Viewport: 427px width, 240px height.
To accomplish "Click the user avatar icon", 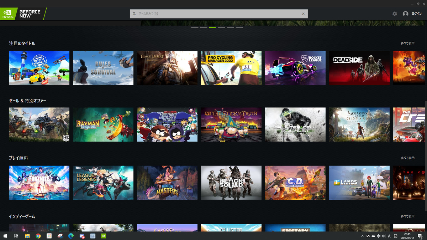I will (405, 14).
